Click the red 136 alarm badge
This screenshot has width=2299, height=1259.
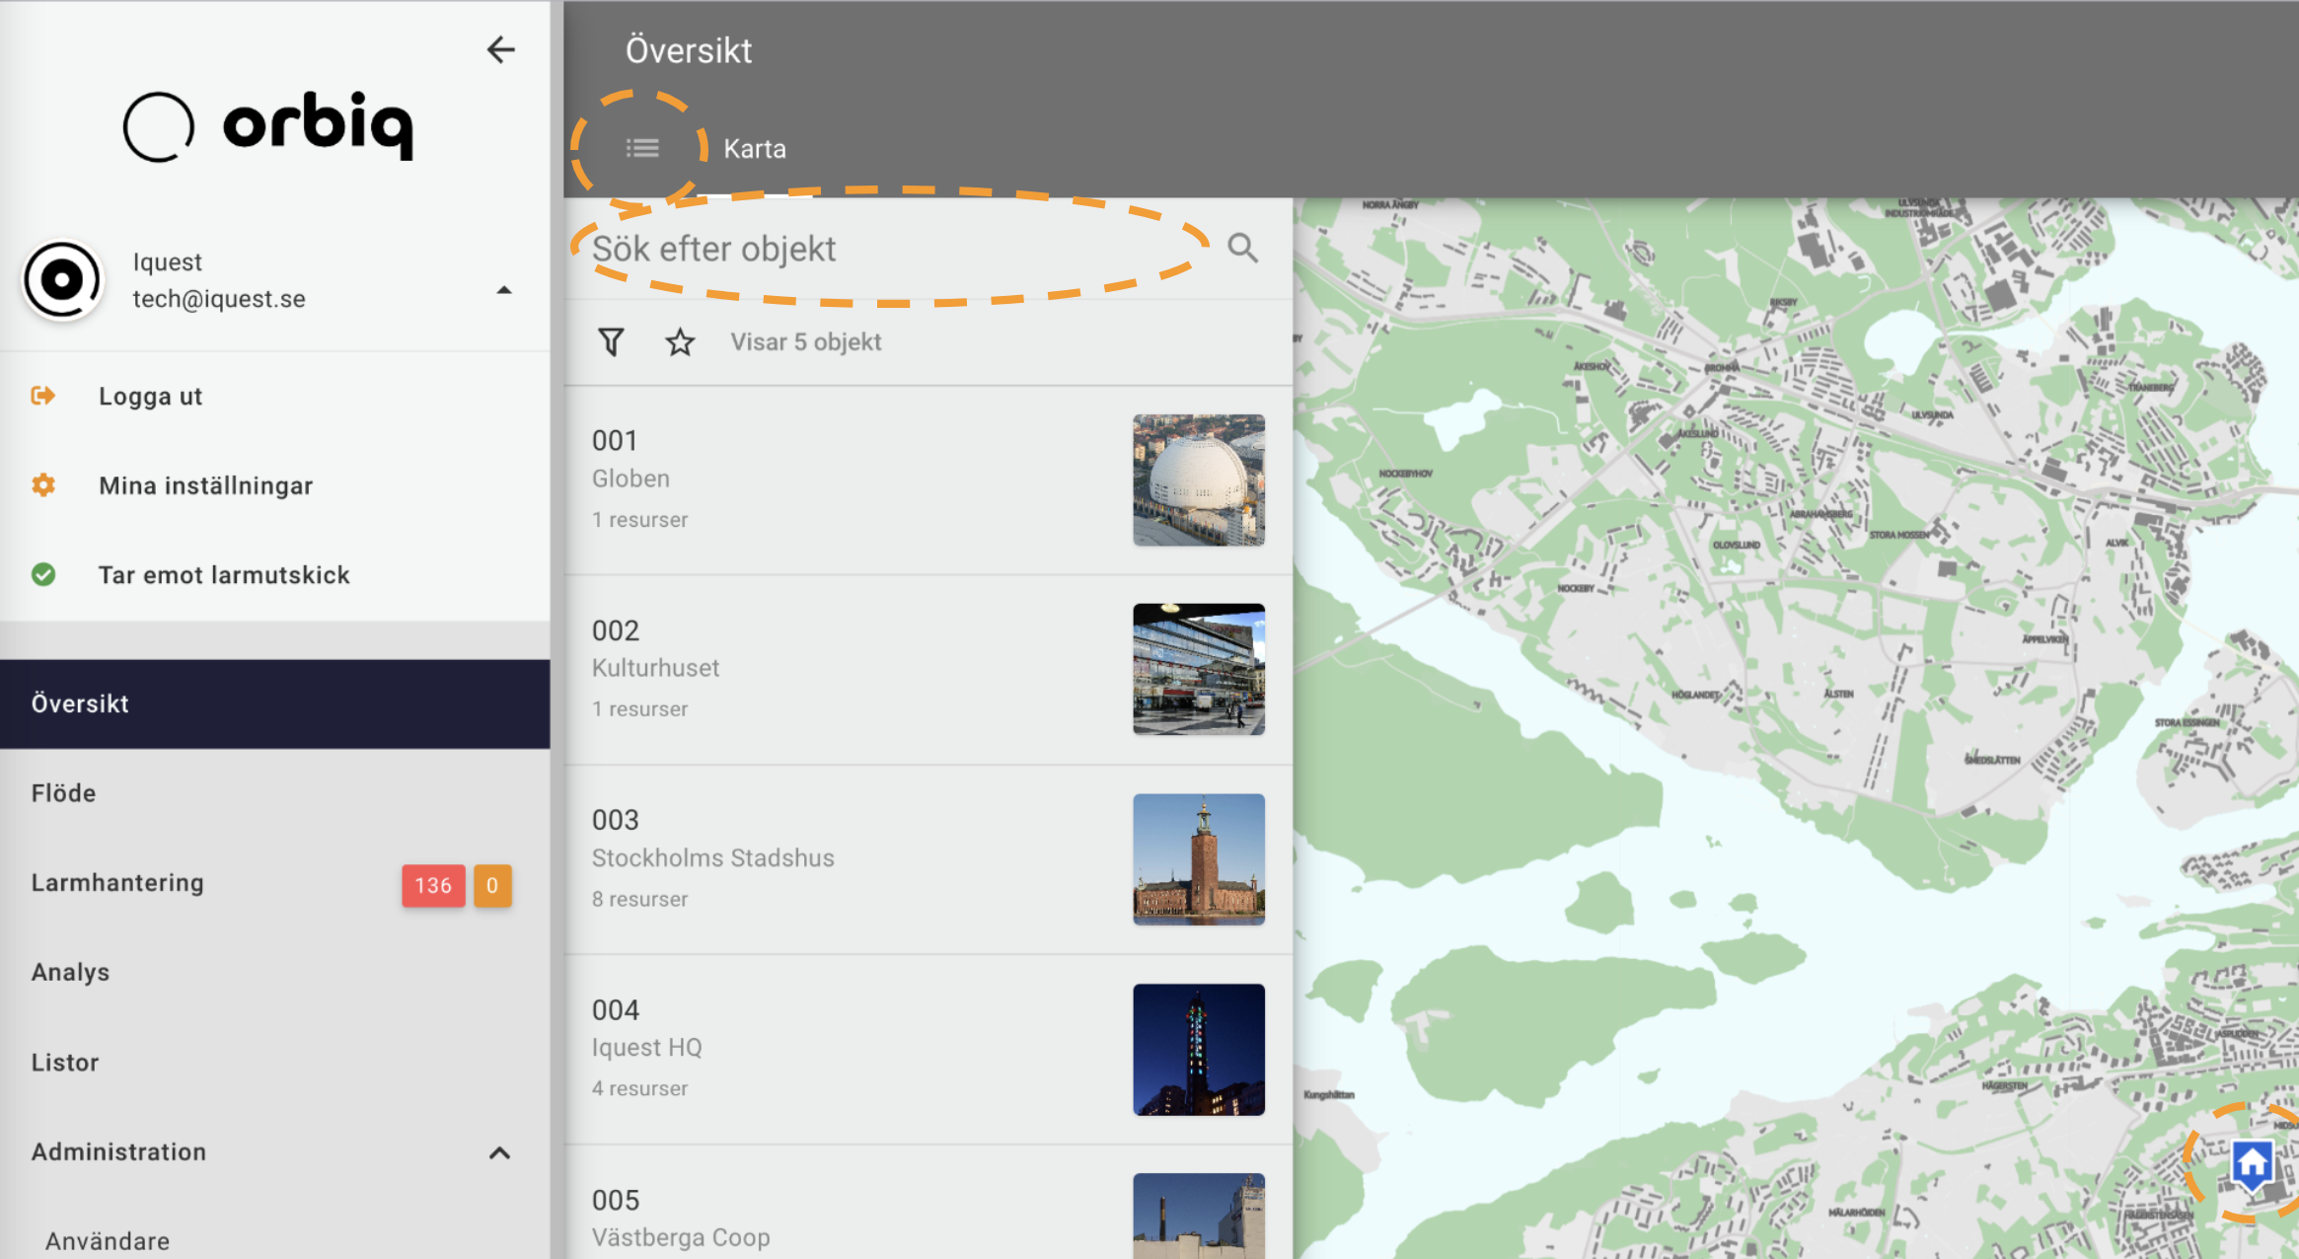coord(433,885)
